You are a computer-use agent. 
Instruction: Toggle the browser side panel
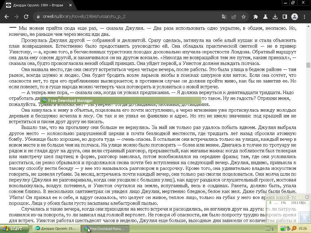click(285, 17)
